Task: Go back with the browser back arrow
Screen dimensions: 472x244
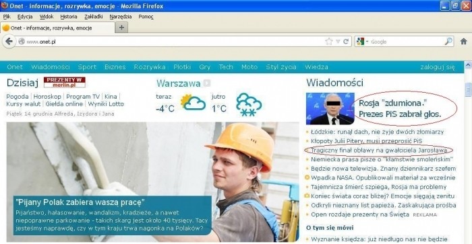Action: coord(9,42)
